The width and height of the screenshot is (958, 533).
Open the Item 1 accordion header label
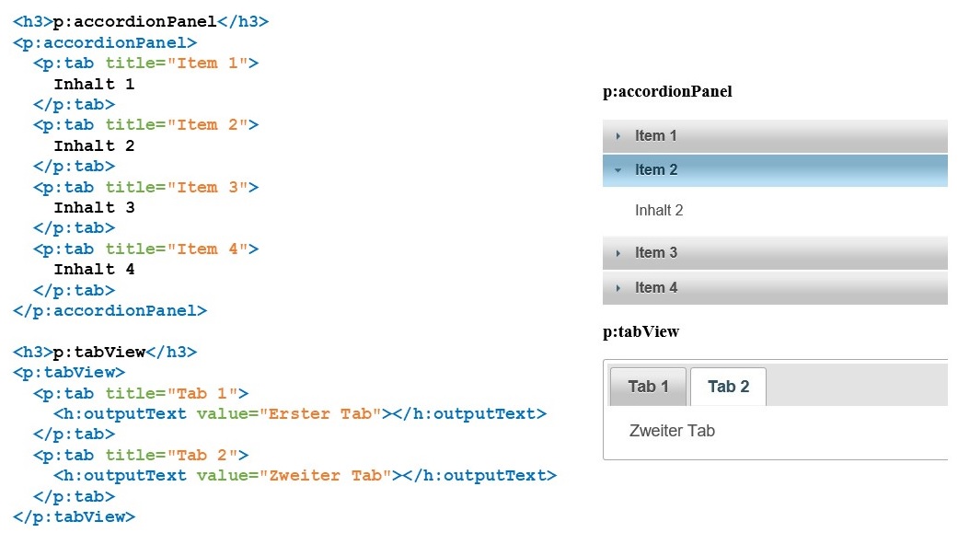[655, 136]
